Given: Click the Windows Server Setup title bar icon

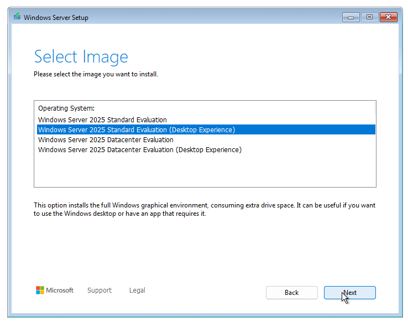Looking at the screenshot, I should click(x=17, y=17).
